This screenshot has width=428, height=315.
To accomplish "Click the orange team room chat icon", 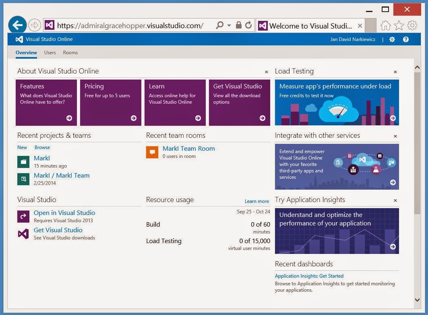I will pos(152,152).
